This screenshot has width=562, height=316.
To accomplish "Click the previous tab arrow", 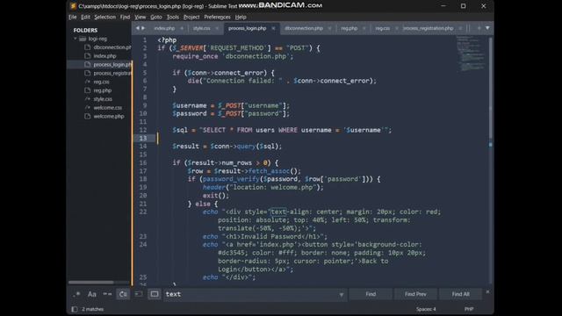I will (x=137, y=28).
